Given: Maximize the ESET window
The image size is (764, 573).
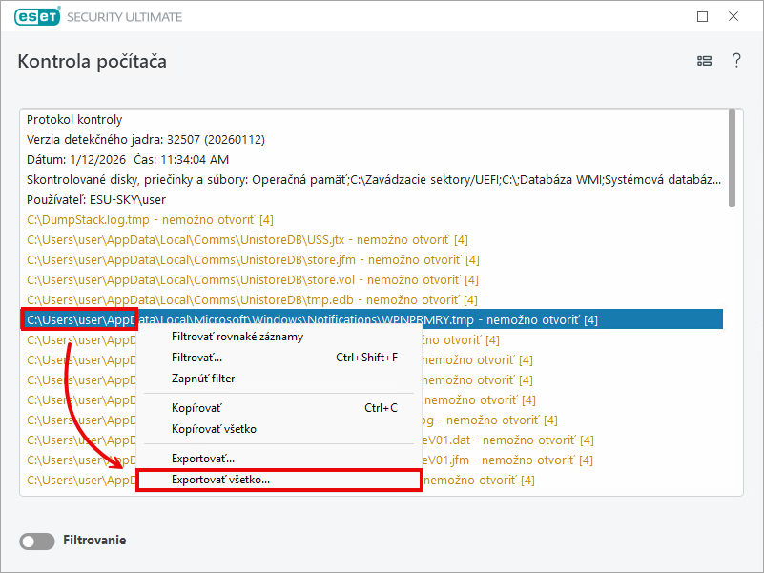Looking at the screenshot, I should click(703, 16).
